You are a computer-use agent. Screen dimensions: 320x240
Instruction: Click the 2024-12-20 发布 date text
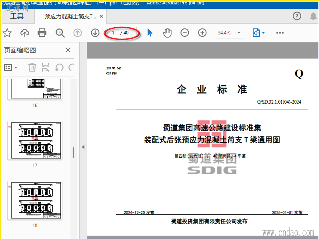139,212
